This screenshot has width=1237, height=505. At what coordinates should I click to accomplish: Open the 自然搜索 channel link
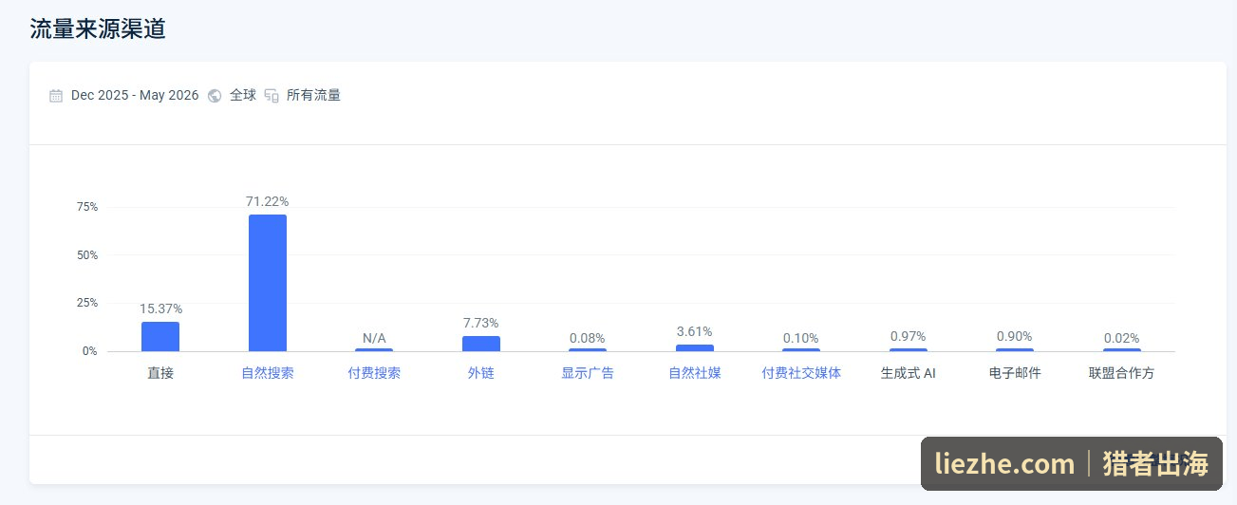click(x=268, y=373)
